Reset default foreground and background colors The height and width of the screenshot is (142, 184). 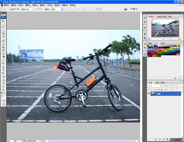pos(2,93)
